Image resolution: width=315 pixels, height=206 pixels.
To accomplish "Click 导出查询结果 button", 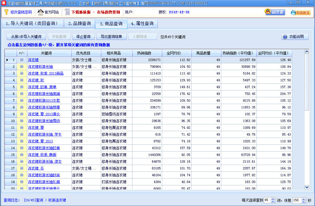I will (x=111, y=37).
